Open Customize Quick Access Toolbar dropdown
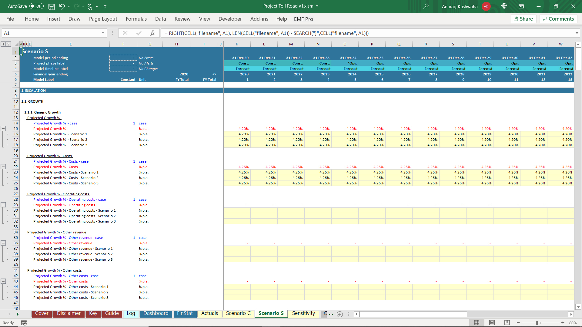The width and height of the screenshot is (582, 327). (105, 6)
